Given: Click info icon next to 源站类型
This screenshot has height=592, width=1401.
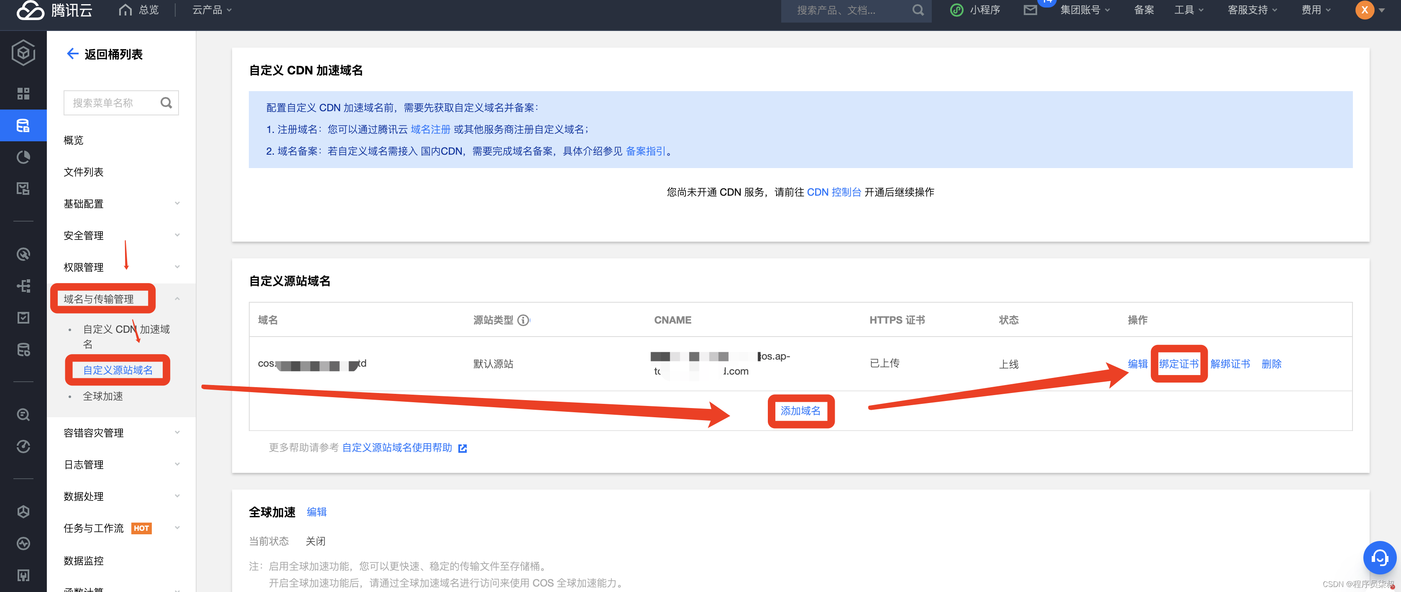Looking at the screenshot, I should [523, 320].
